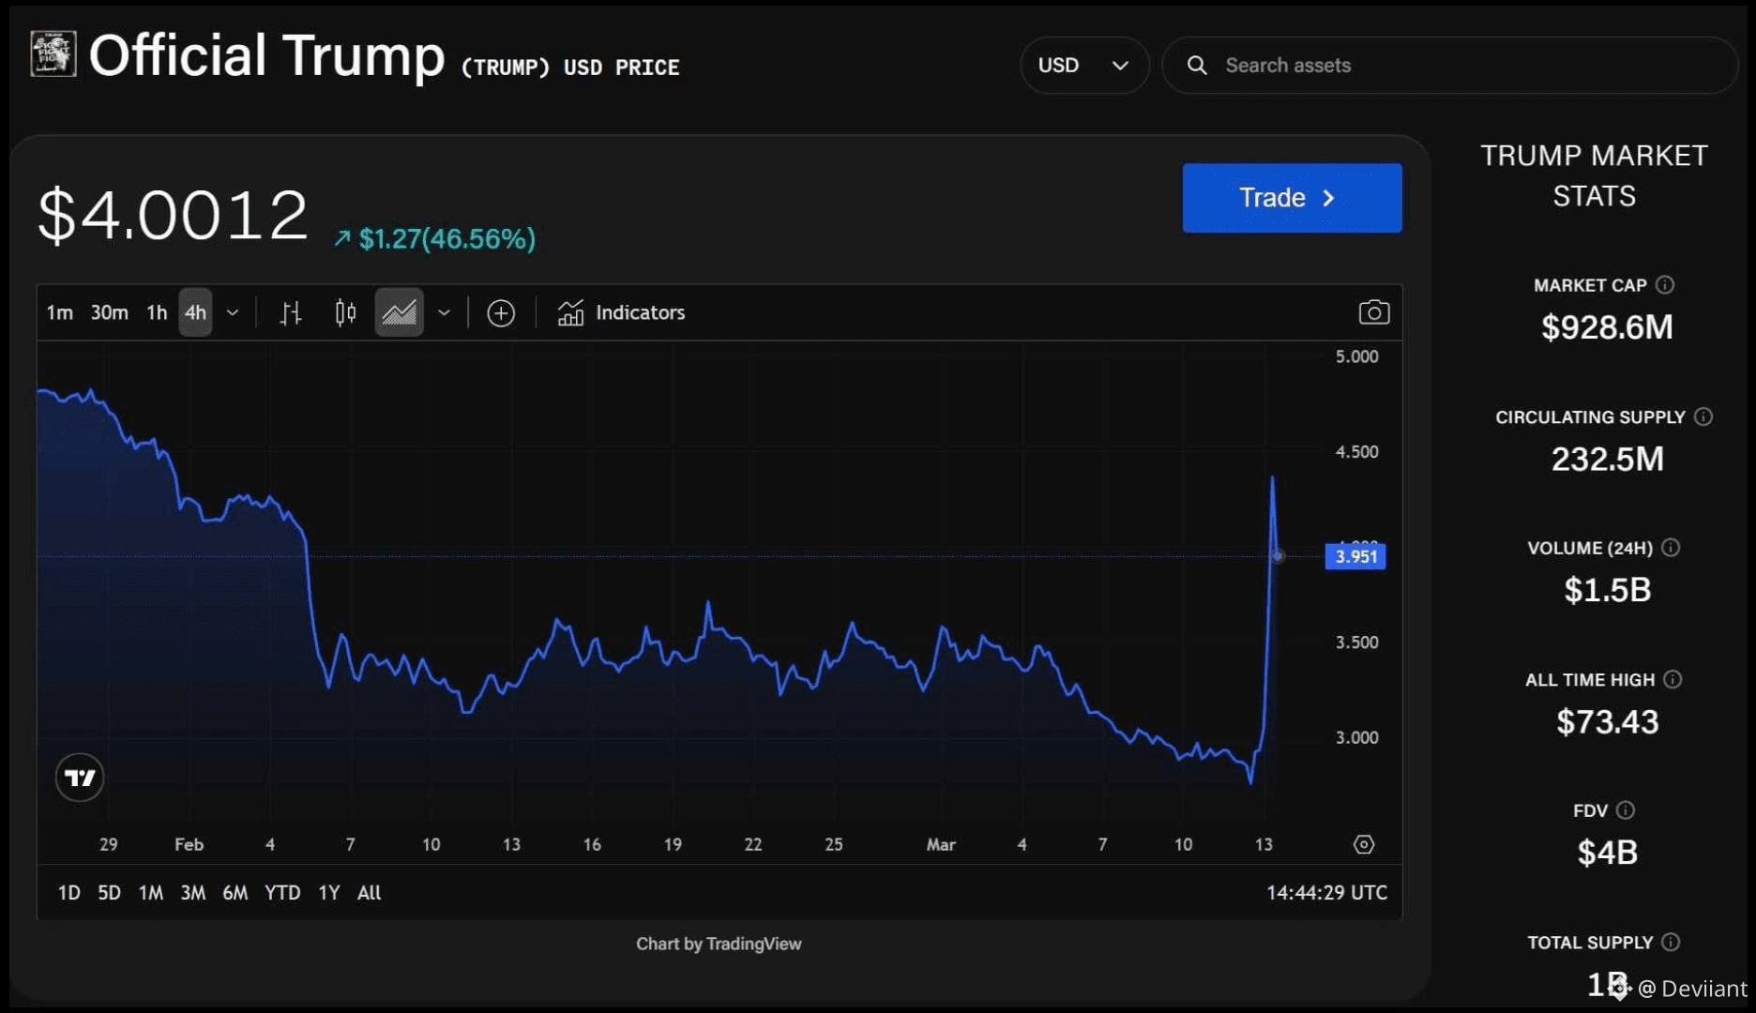
Task: Open the USD currency dropdown
Action: pos(1083,65)
